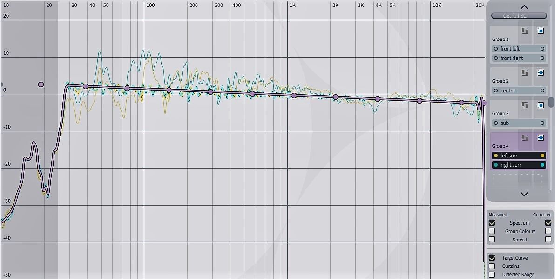555x279 pixels.
Task: Click Group 1 blue target icon
Action: tap(541, 31)
